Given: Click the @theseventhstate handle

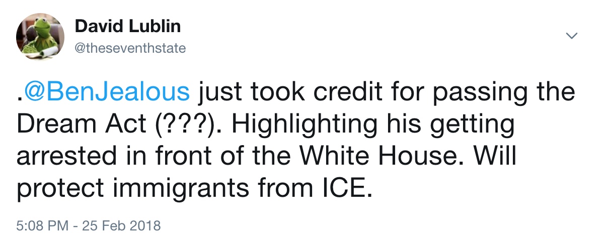Looking at the screenshot, I should pyautogui.click(x=130, y=48).
